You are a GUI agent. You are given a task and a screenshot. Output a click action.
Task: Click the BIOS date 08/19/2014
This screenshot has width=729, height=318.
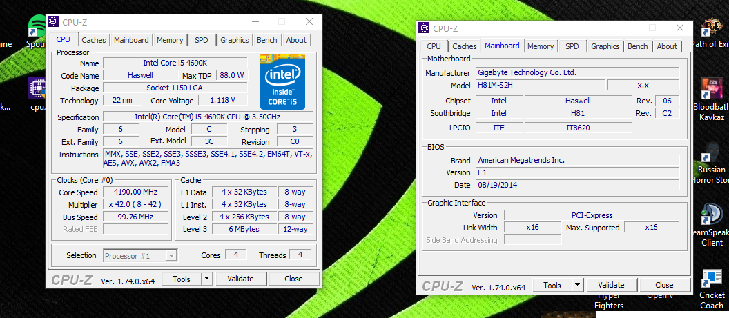[x=578, y=185]
